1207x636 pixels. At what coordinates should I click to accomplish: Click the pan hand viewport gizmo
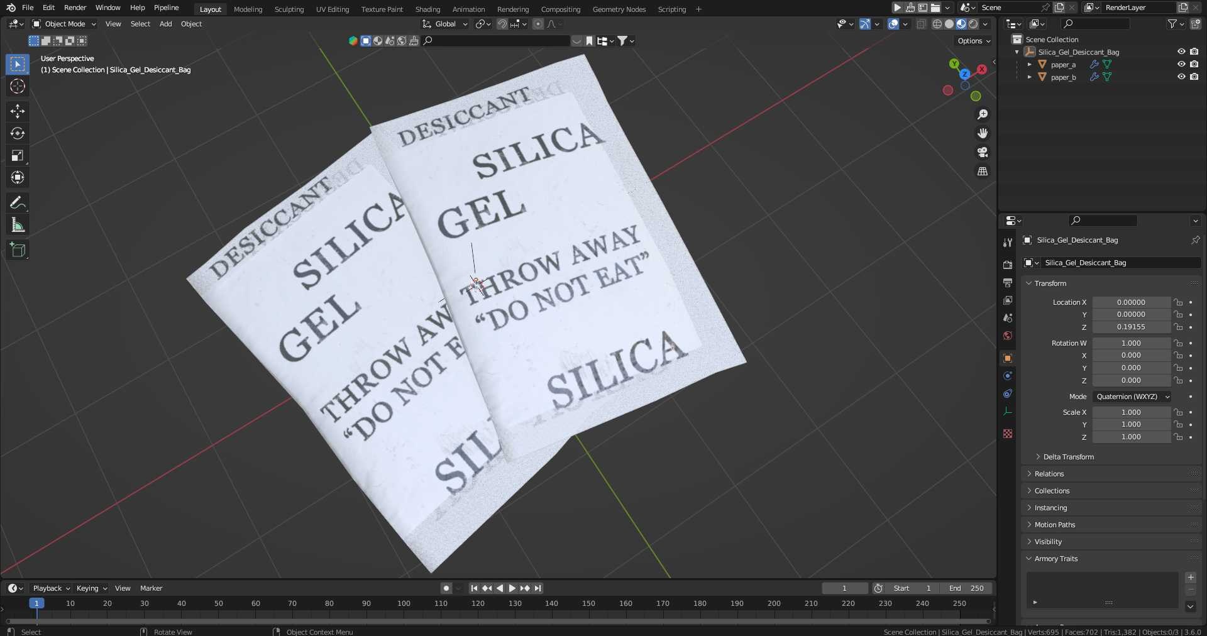point(983,133)
